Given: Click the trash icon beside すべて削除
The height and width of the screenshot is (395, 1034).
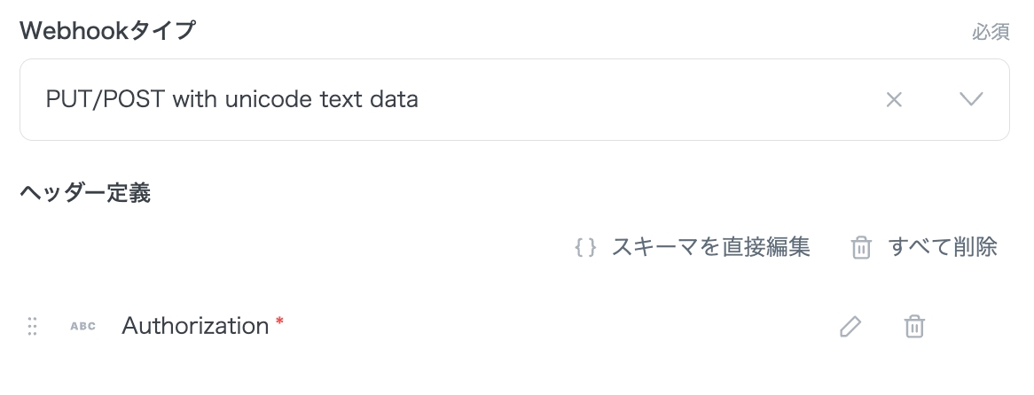Looking at the screenshot, I should (860, 247).
